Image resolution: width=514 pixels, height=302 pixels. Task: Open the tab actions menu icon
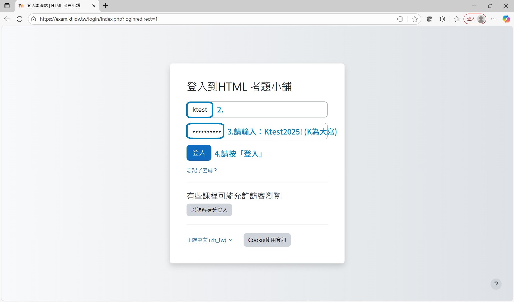pyautogui.click(x=7, y=6)
